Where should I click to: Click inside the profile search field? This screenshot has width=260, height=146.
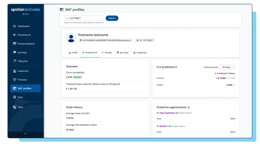tap(84, 18)
